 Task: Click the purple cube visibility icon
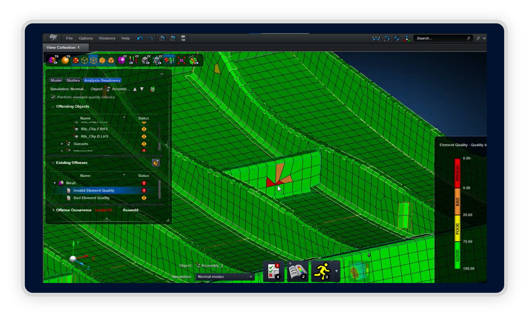[x=53, y=60]
